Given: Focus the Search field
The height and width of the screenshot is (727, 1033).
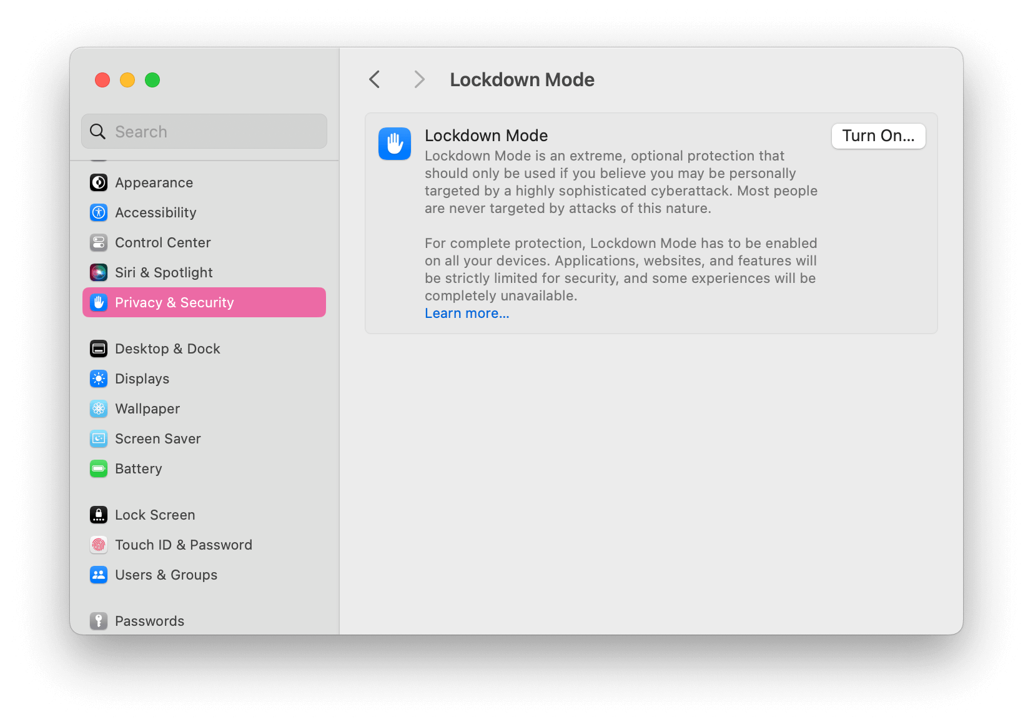Looking at the screenshot, I should tap(204, 131).
